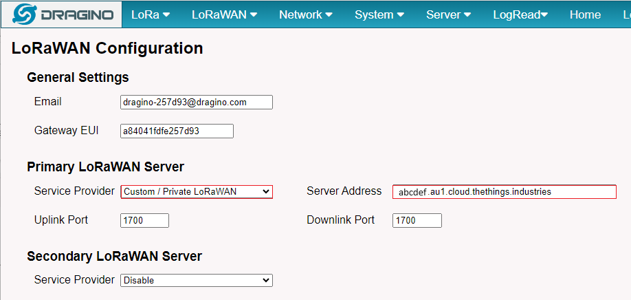Viewport: 631px width, 300px height.
Task: Open the Secondary Service Provider dropdown
Action: point(197,280)
